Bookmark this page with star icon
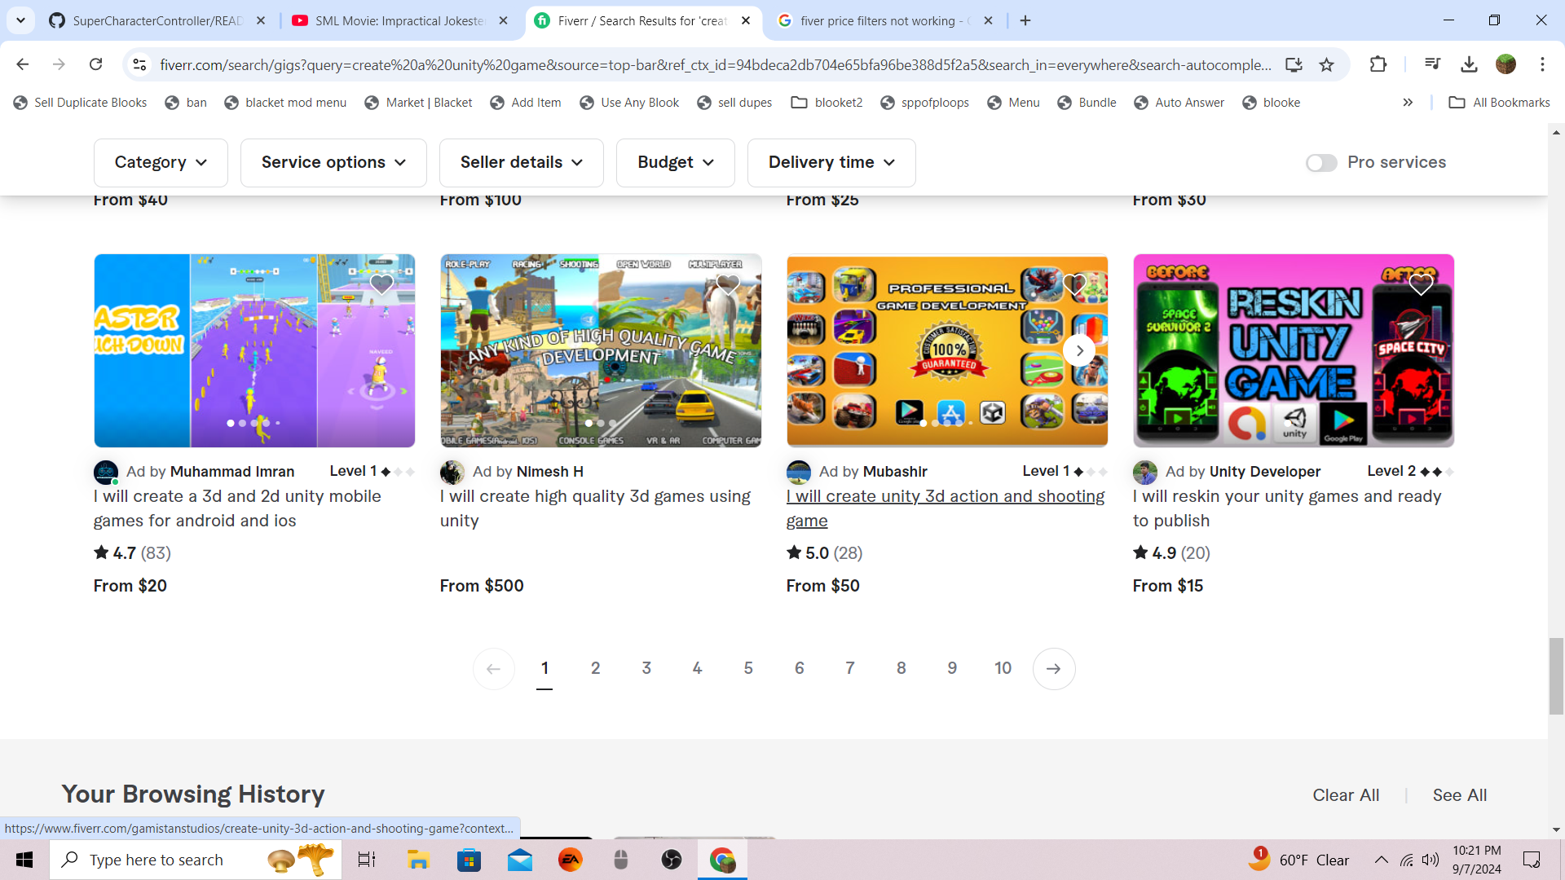The image size is (1565, 880). coord(1327,64)
